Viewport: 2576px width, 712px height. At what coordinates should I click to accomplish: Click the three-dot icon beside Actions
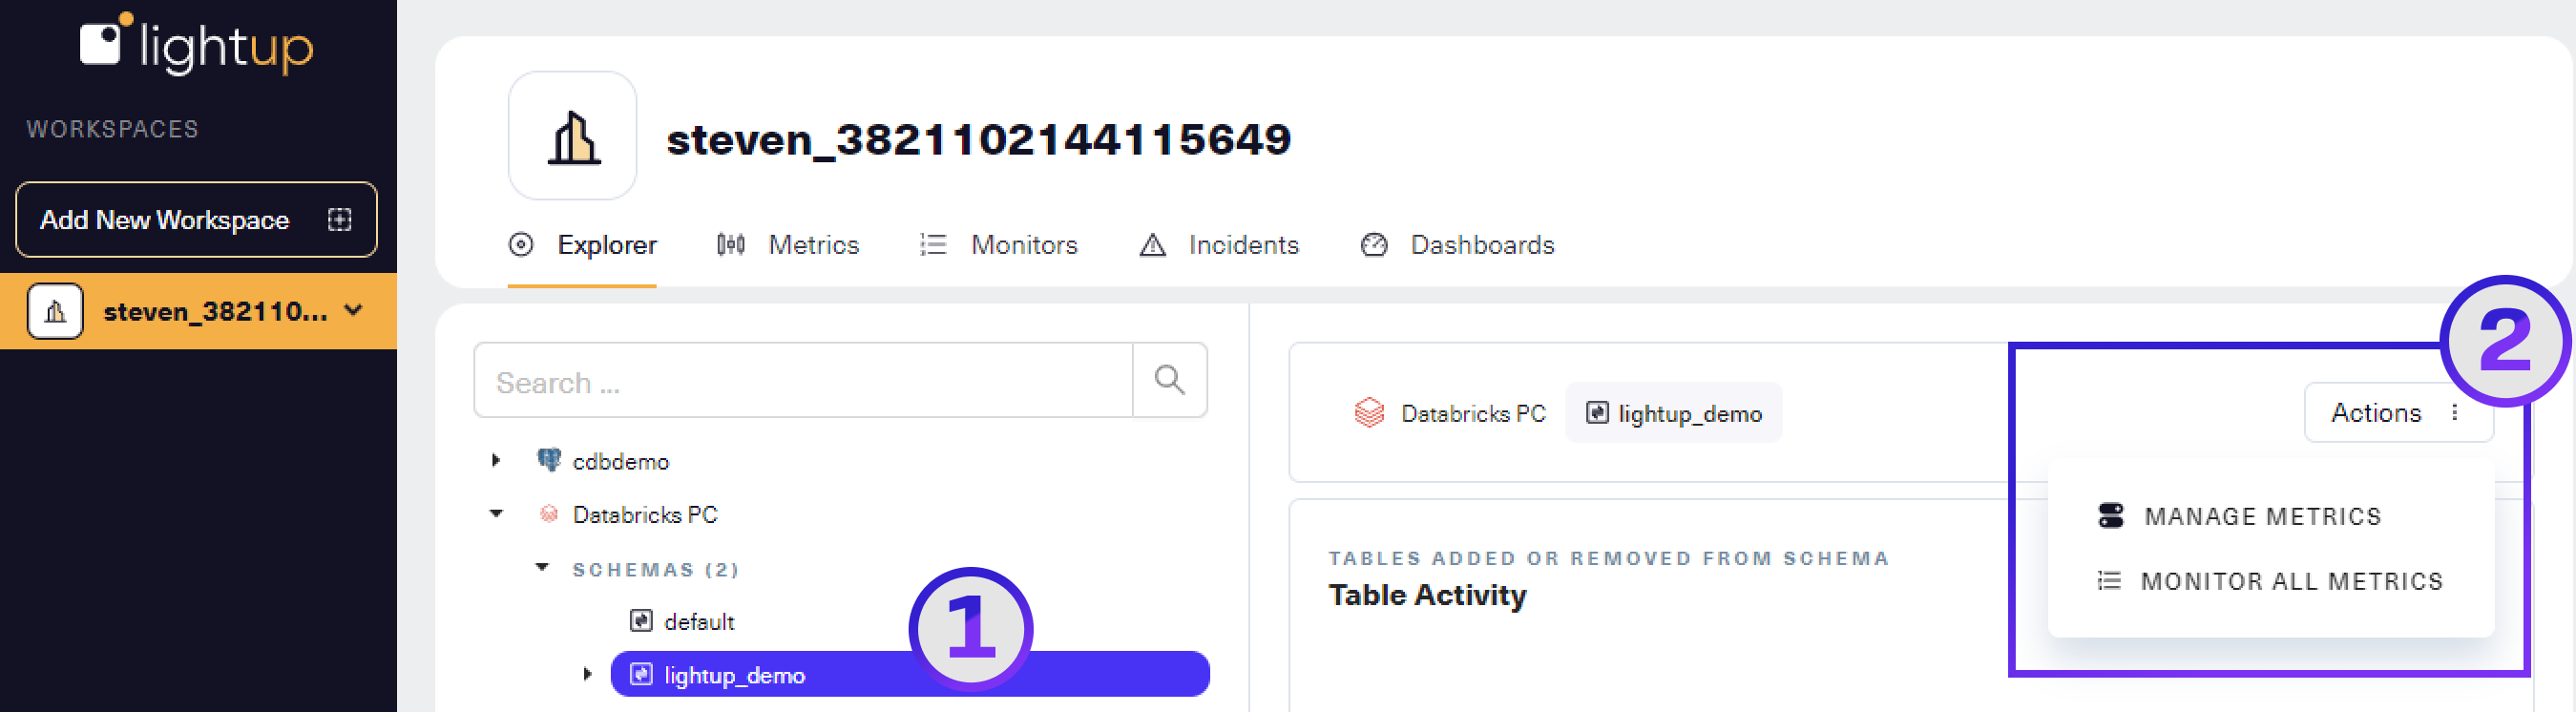coord(2454,413)
